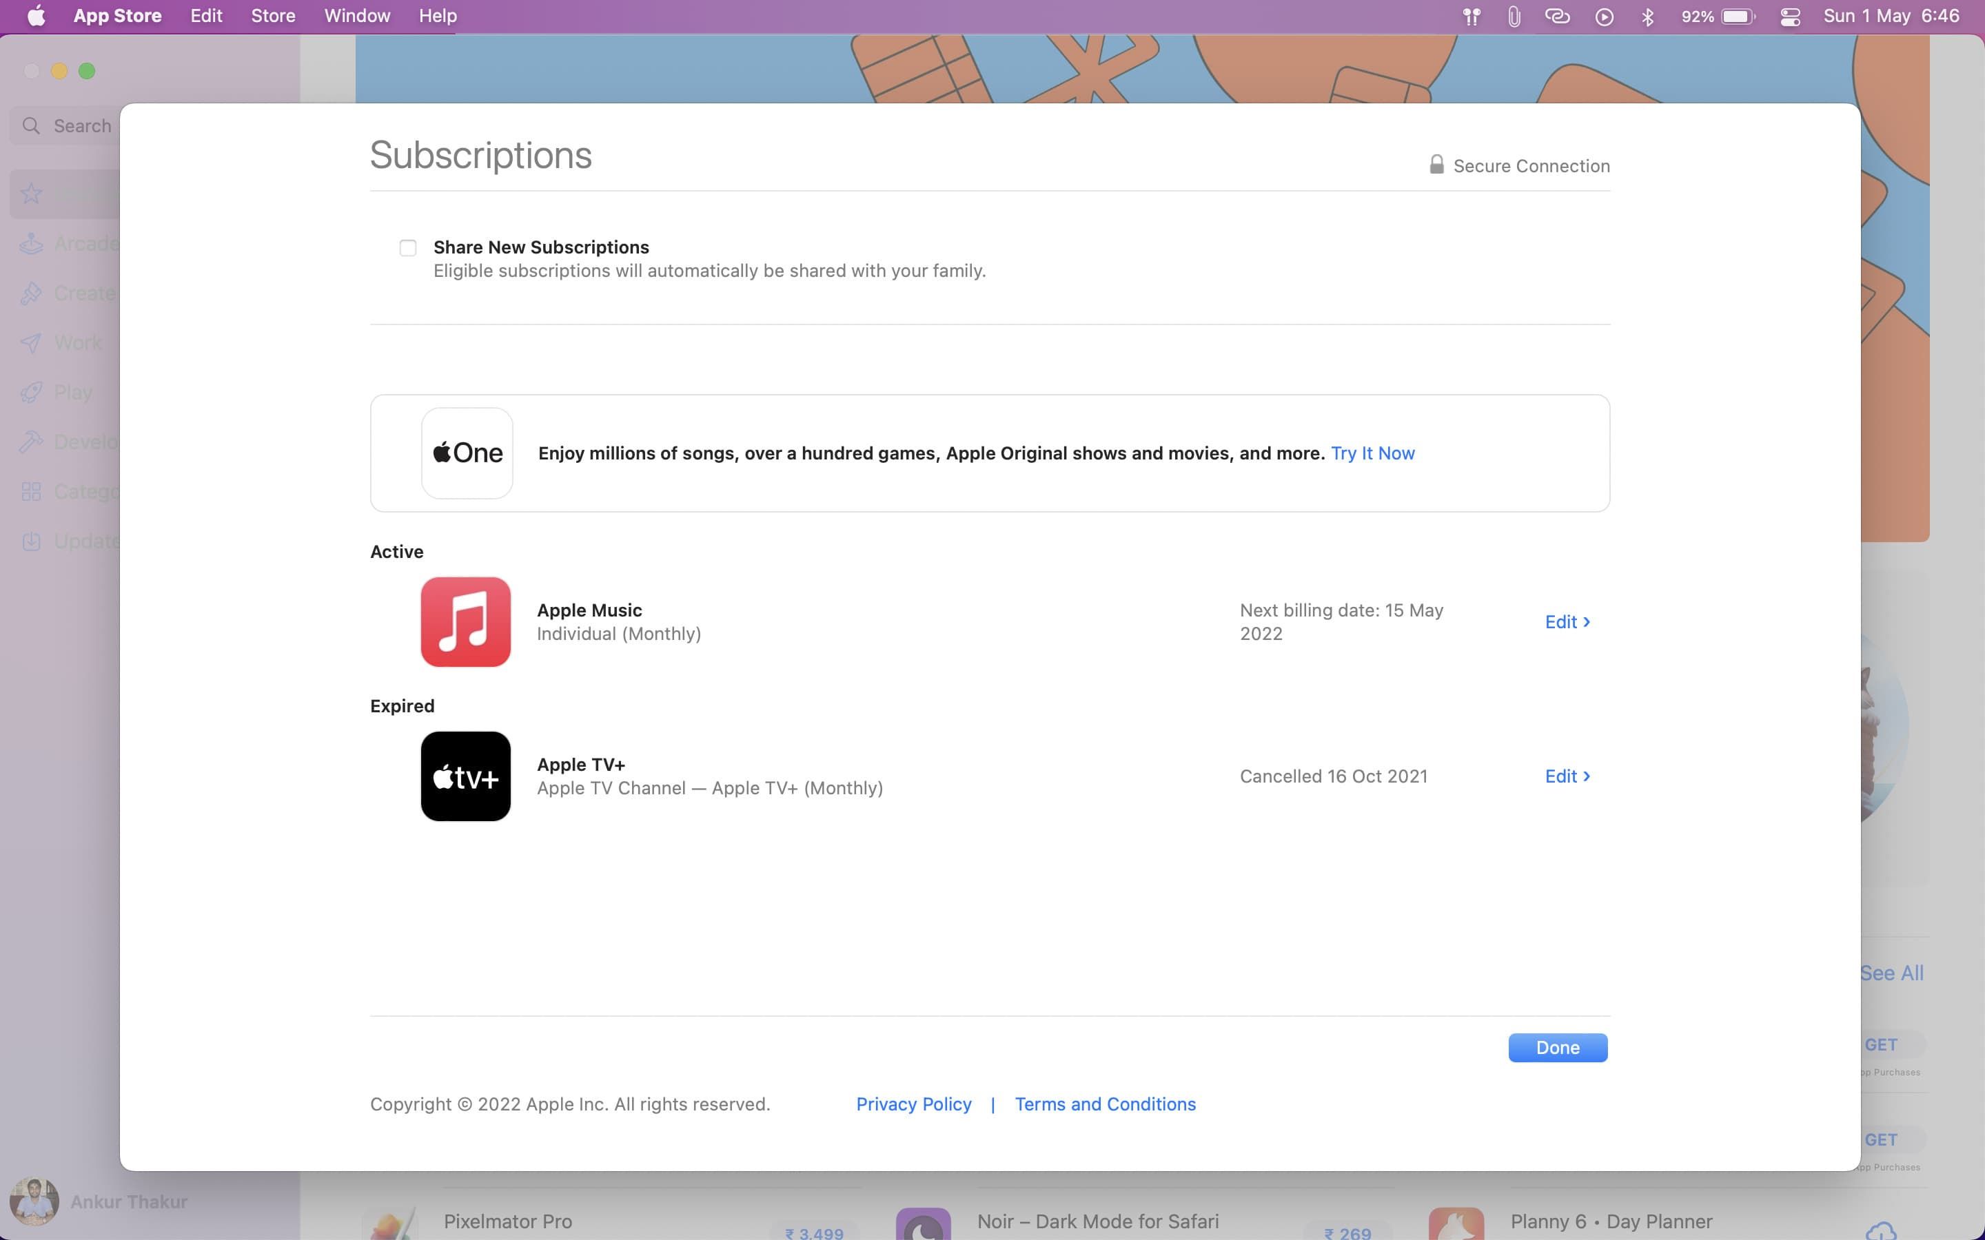Open the App Store menu
The image size is (1985, 1240).
tap(117, 16)
